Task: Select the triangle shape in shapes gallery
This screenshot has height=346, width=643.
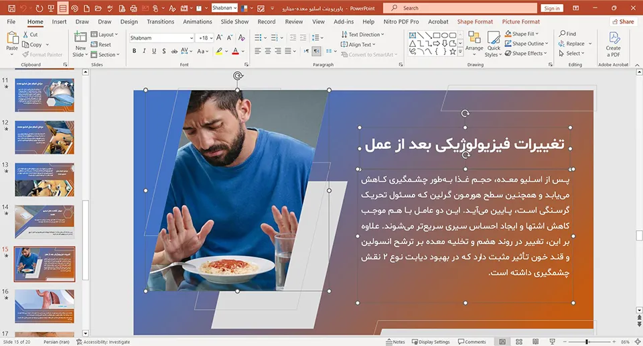Action: (x=413, y=44)
